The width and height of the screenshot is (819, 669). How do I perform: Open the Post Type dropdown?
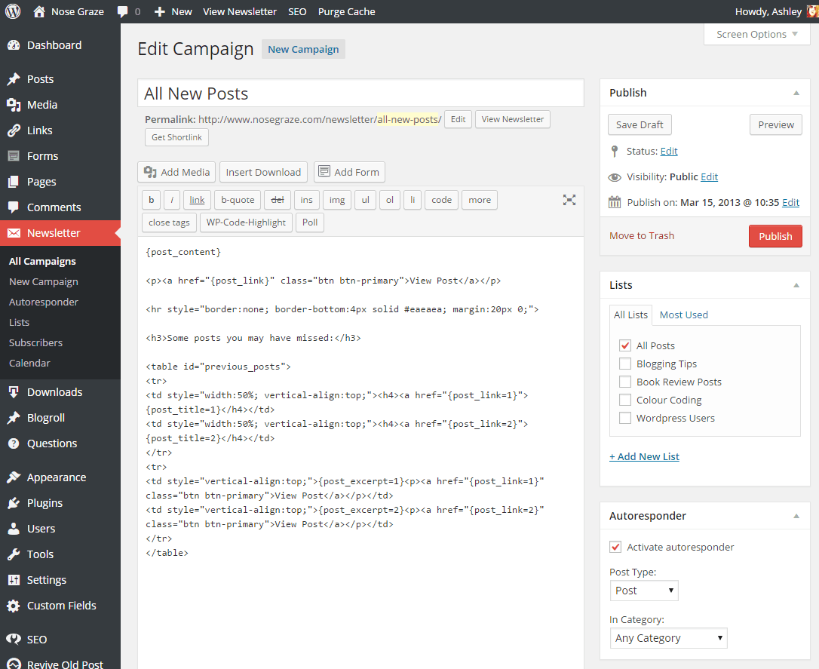tap(643, 591)
